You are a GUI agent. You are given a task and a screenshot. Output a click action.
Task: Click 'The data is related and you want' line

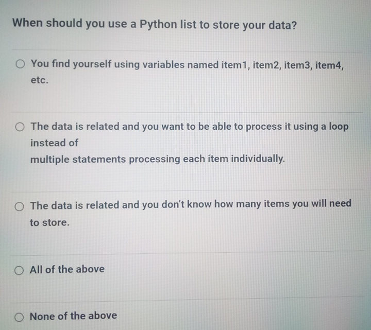pyautogui.click(x=189, y=127)
